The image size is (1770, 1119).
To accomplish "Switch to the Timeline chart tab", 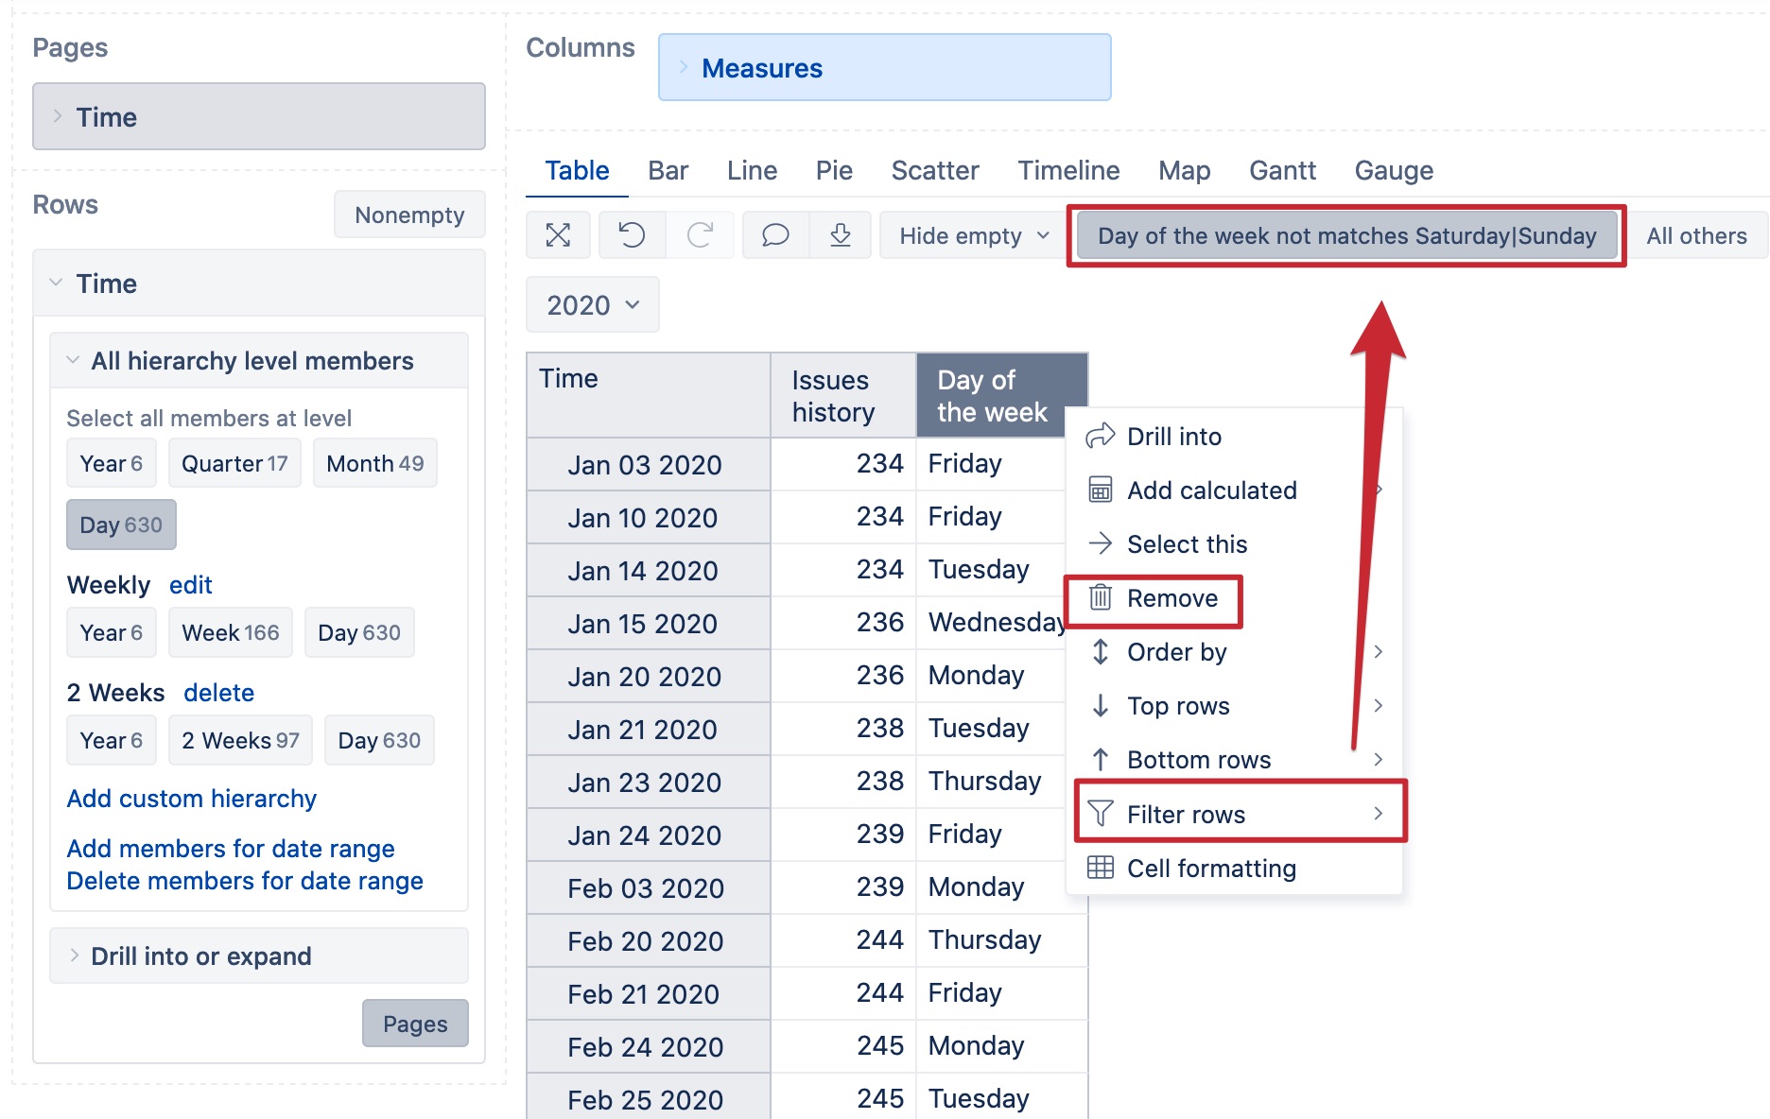I will point(1068,170).
